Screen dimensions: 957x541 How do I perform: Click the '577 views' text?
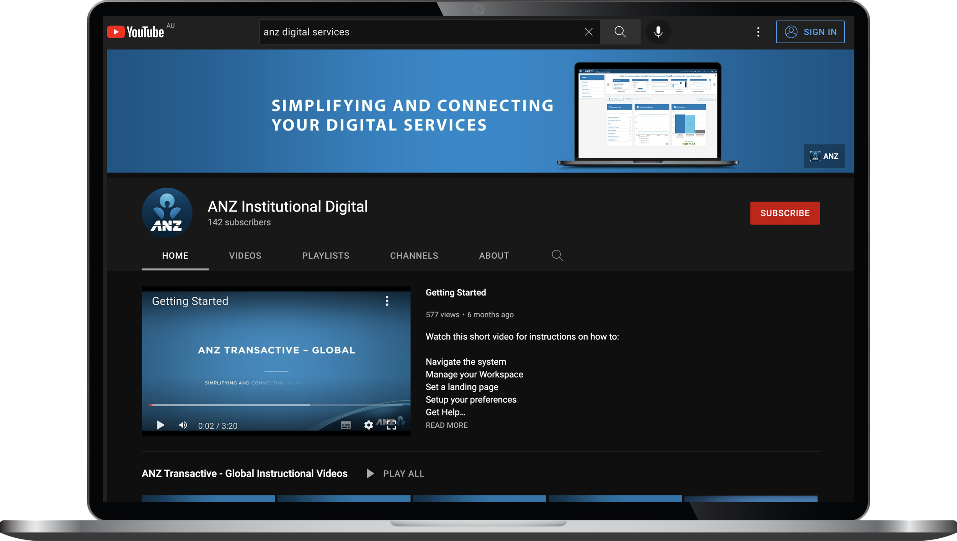pos(443,315)
